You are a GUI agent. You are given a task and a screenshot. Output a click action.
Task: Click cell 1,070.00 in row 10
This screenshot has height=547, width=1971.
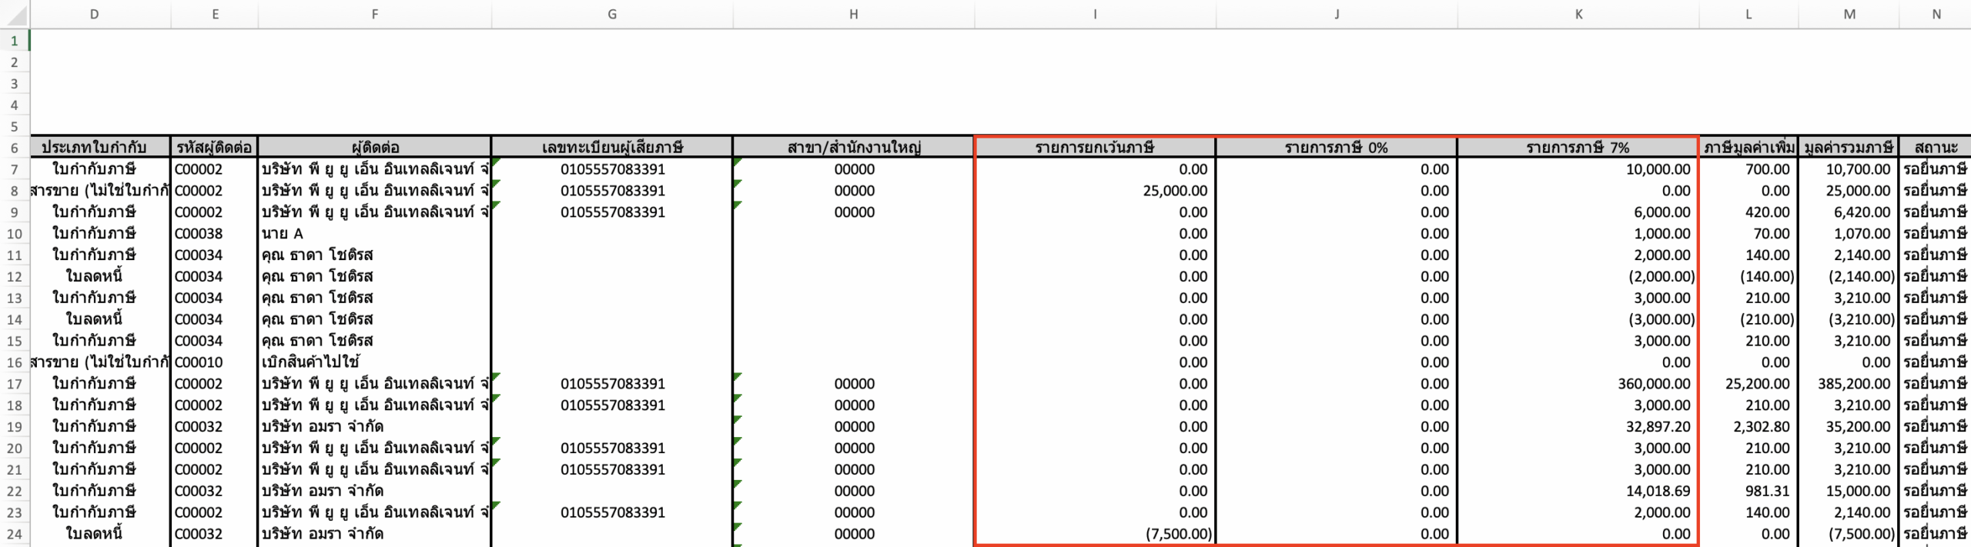pyautogui.click(x=1849, y=234)
